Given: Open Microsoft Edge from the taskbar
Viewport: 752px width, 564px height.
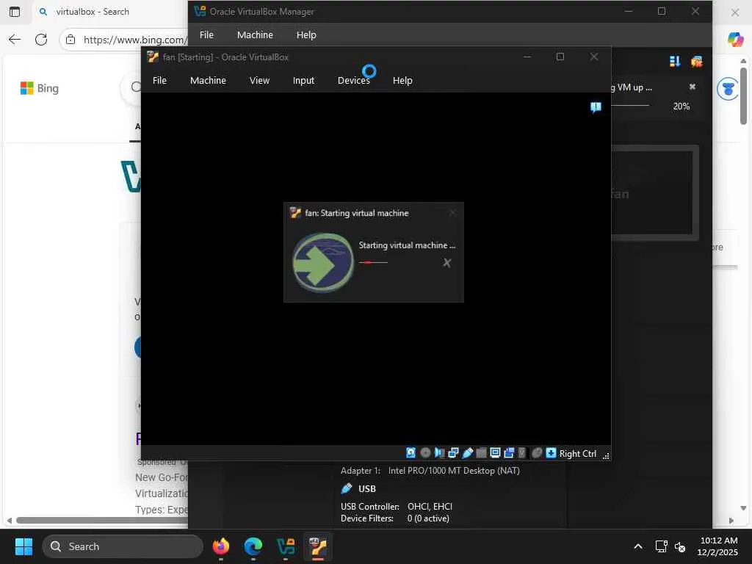Looking at the screenshot, I should click(x=253, y=546).
